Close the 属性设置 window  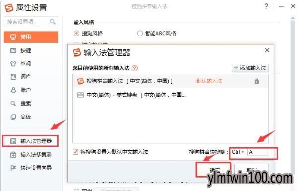[293, 6]
